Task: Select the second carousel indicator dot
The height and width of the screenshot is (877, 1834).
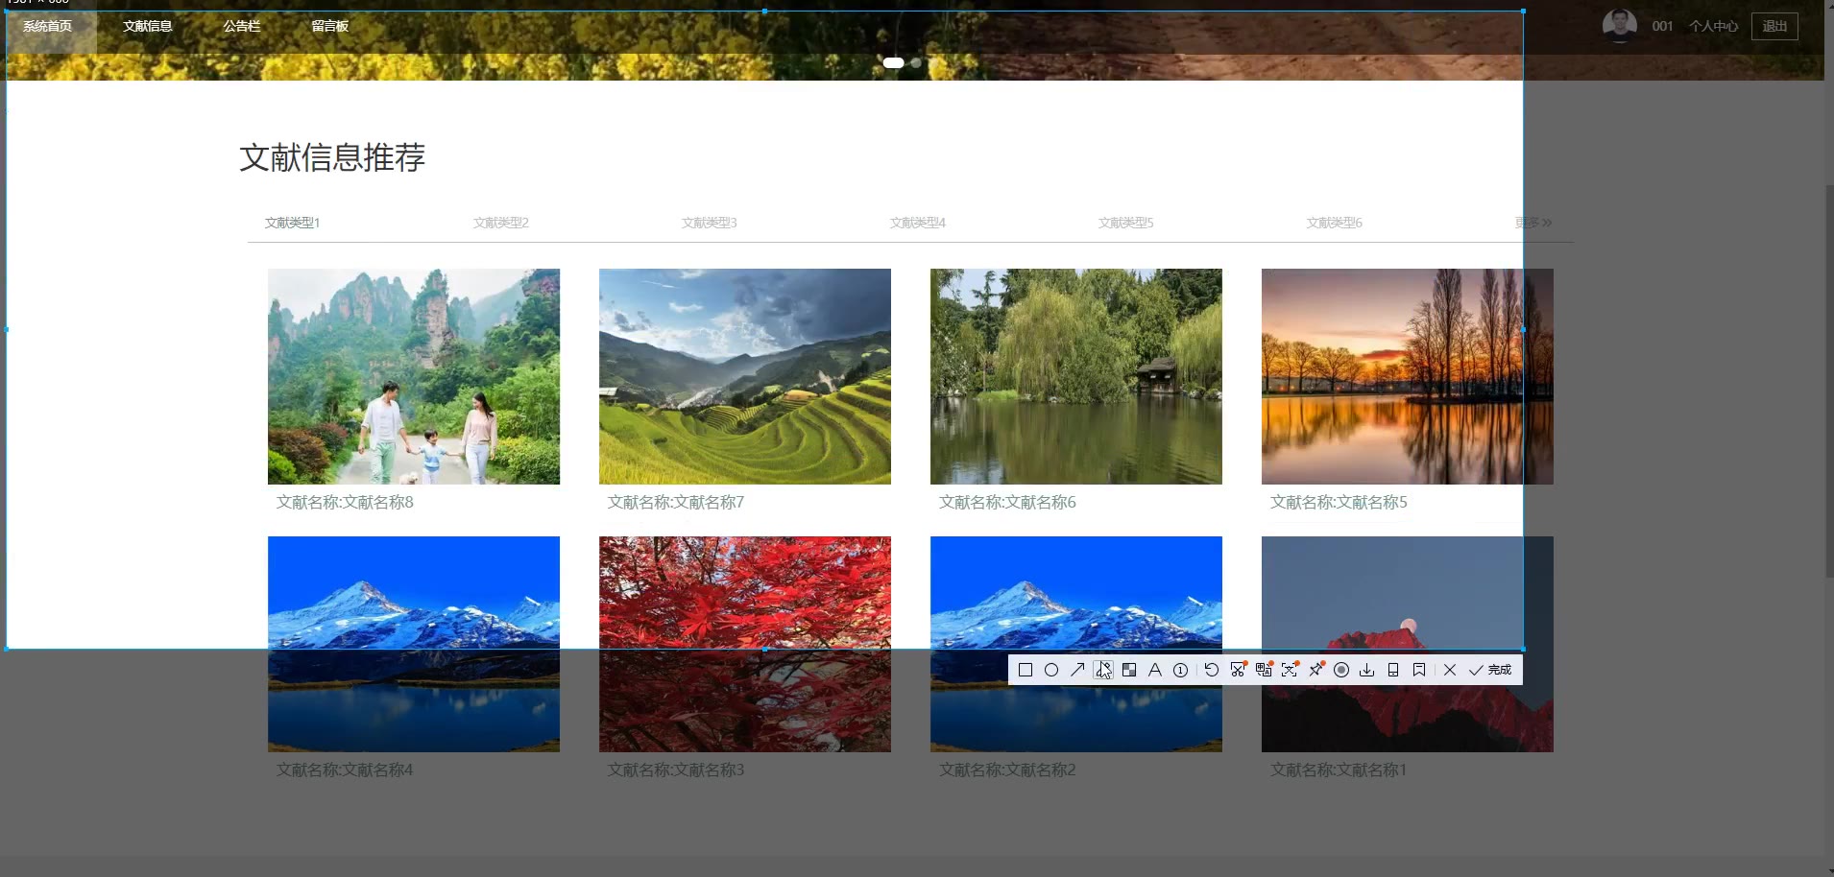Action: (x=916, y=62)
